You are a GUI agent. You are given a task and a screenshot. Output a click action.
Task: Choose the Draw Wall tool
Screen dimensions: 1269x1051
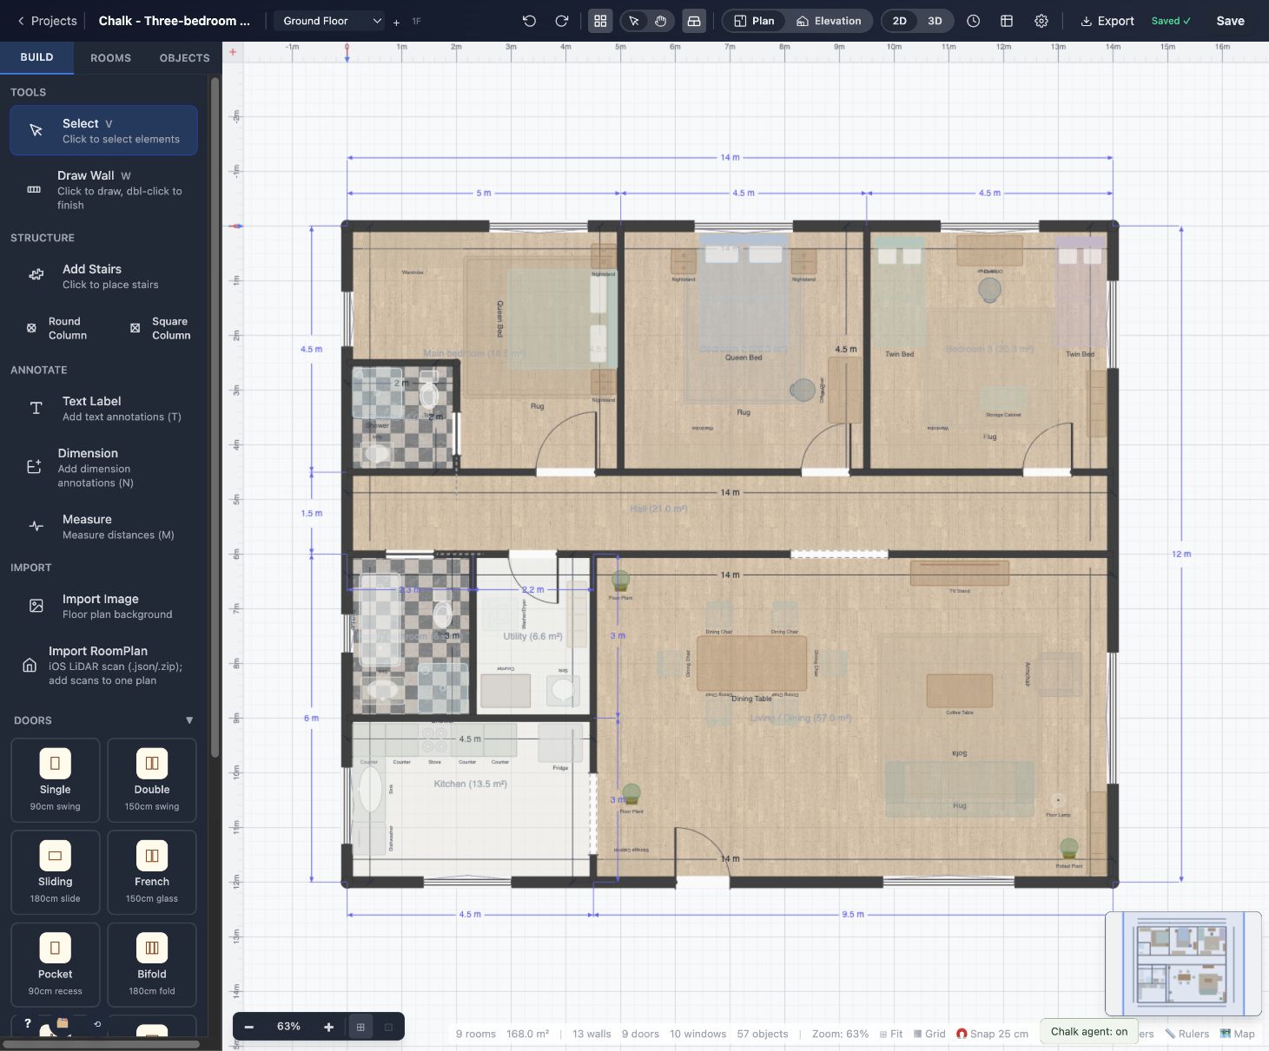tap(103, 189)
